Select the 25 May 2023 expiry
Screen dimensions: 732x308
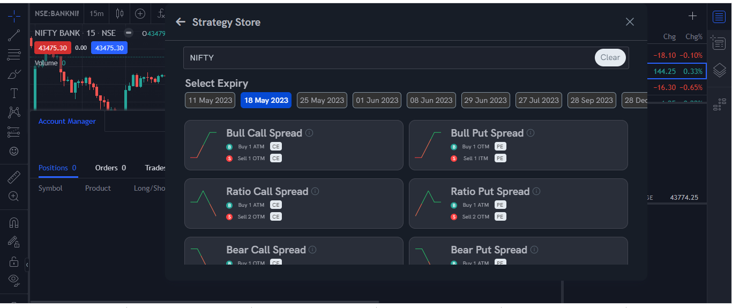pos(322,100)
